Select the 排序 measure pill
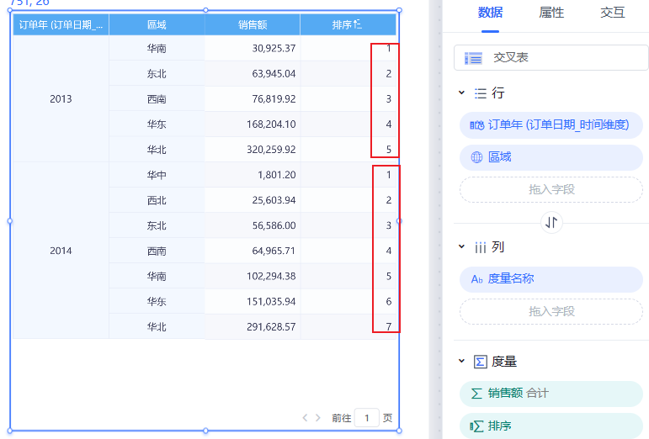Viewport: 649px width, 439px height. point(551,426)
